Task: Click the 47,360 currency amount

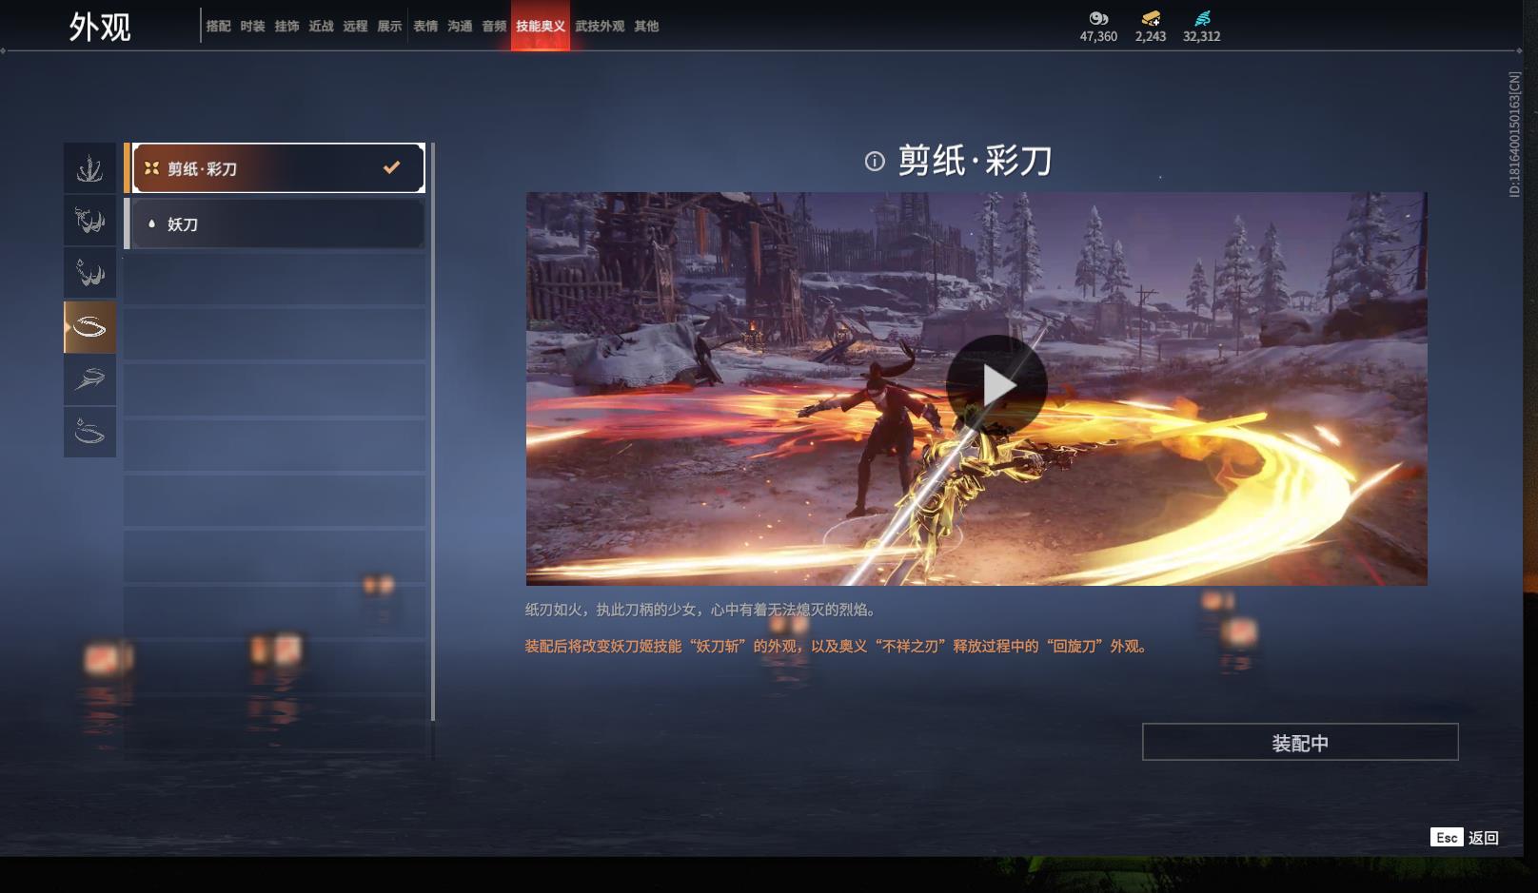Action: click(1098, 36)
